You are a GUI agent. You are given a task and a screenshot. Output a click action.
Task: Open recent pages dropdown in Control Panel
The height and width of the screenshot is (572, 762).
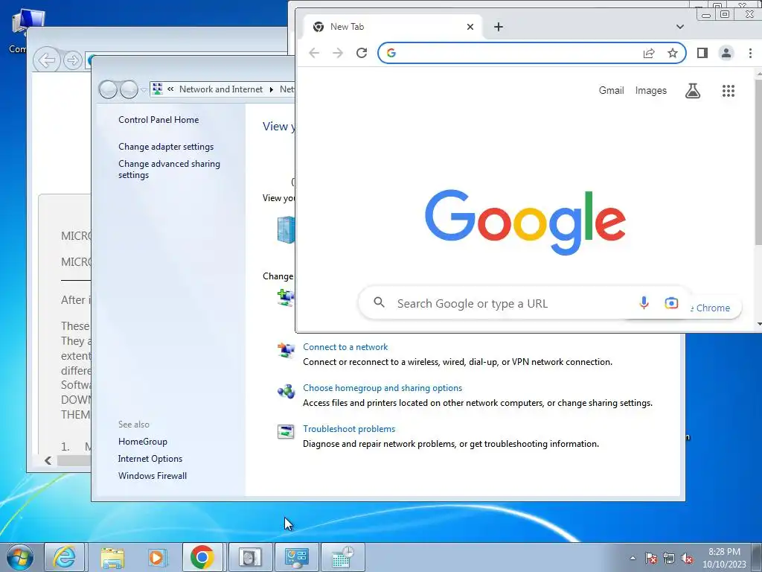coord(144,89)
